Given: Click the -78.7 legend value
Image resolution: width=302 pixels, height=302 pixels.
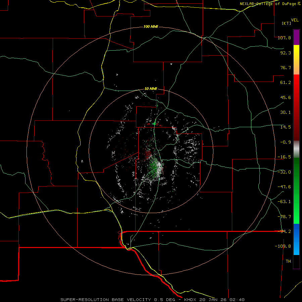Looking at the screenshot, I should [x=284, y=217].
